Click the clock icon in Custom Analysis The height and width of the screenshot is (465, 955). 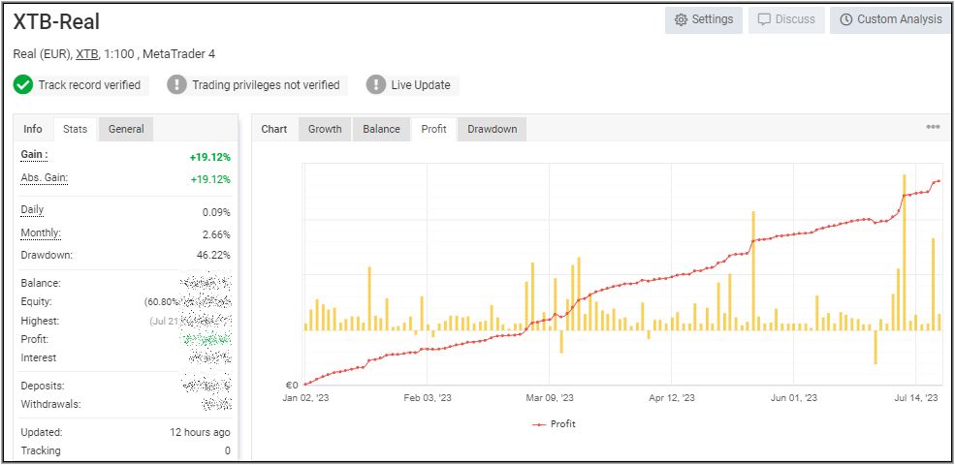click(845, 19)
